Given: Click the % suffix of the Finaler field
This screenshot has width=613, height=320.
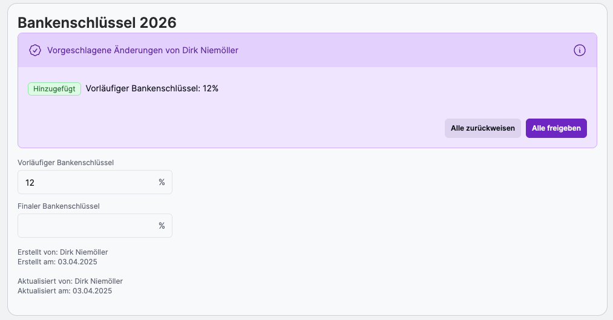Looking at the screenshot, I should pos(162,226).
